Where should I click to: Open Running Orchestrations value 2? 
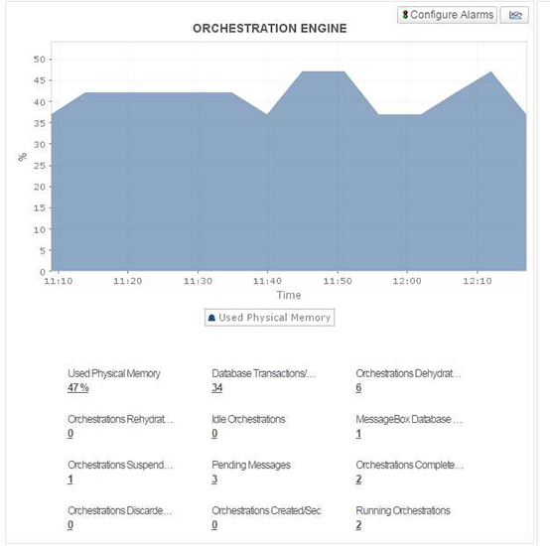(x=358, y=524)
